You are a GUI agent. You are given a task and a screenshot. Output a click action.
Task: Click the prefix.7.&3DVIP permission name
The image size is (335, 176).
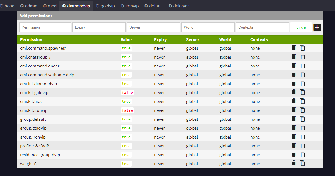pos(35,146)
